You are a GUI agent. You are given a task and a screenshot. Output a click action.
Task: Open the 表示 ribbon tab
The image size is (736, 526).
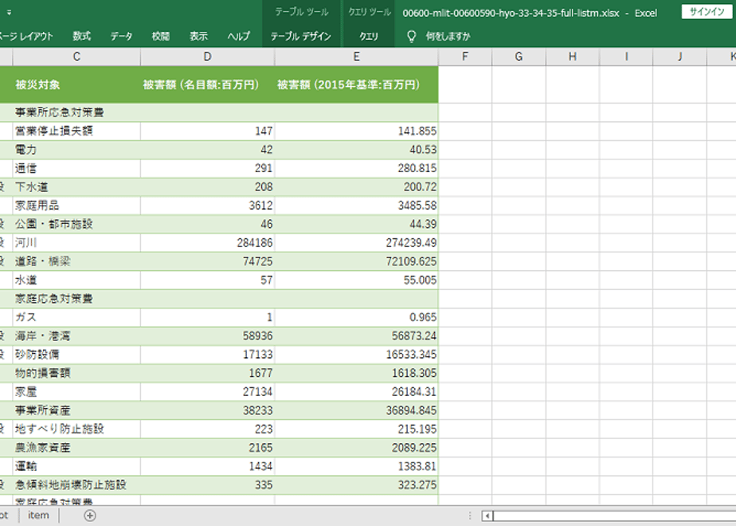[198, 36]
